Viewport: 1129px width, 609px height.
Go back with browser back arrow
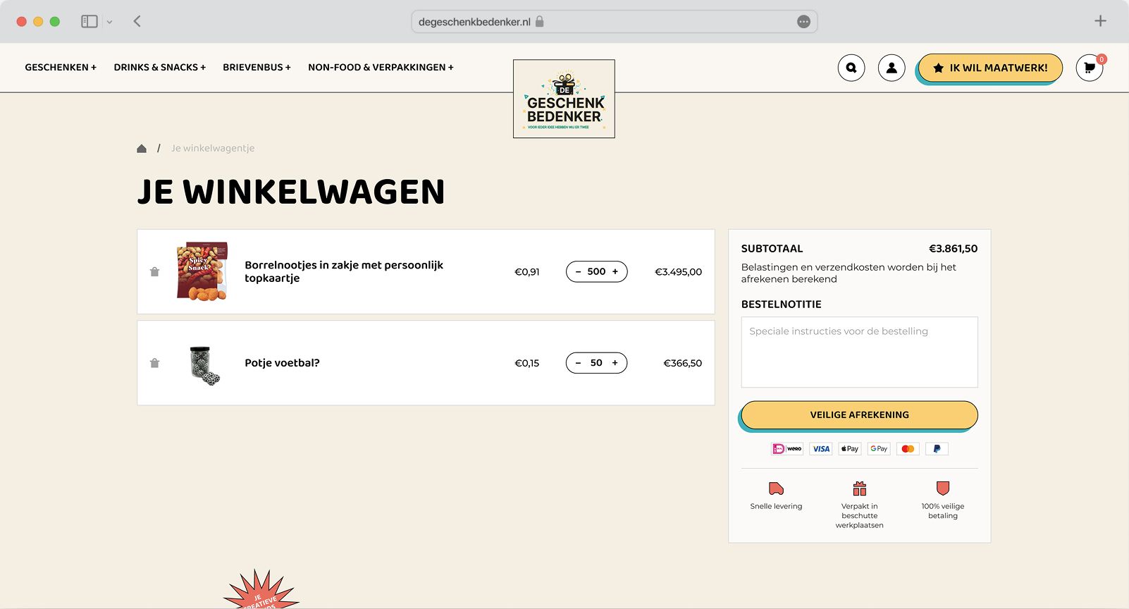click(x=137, y=21)
